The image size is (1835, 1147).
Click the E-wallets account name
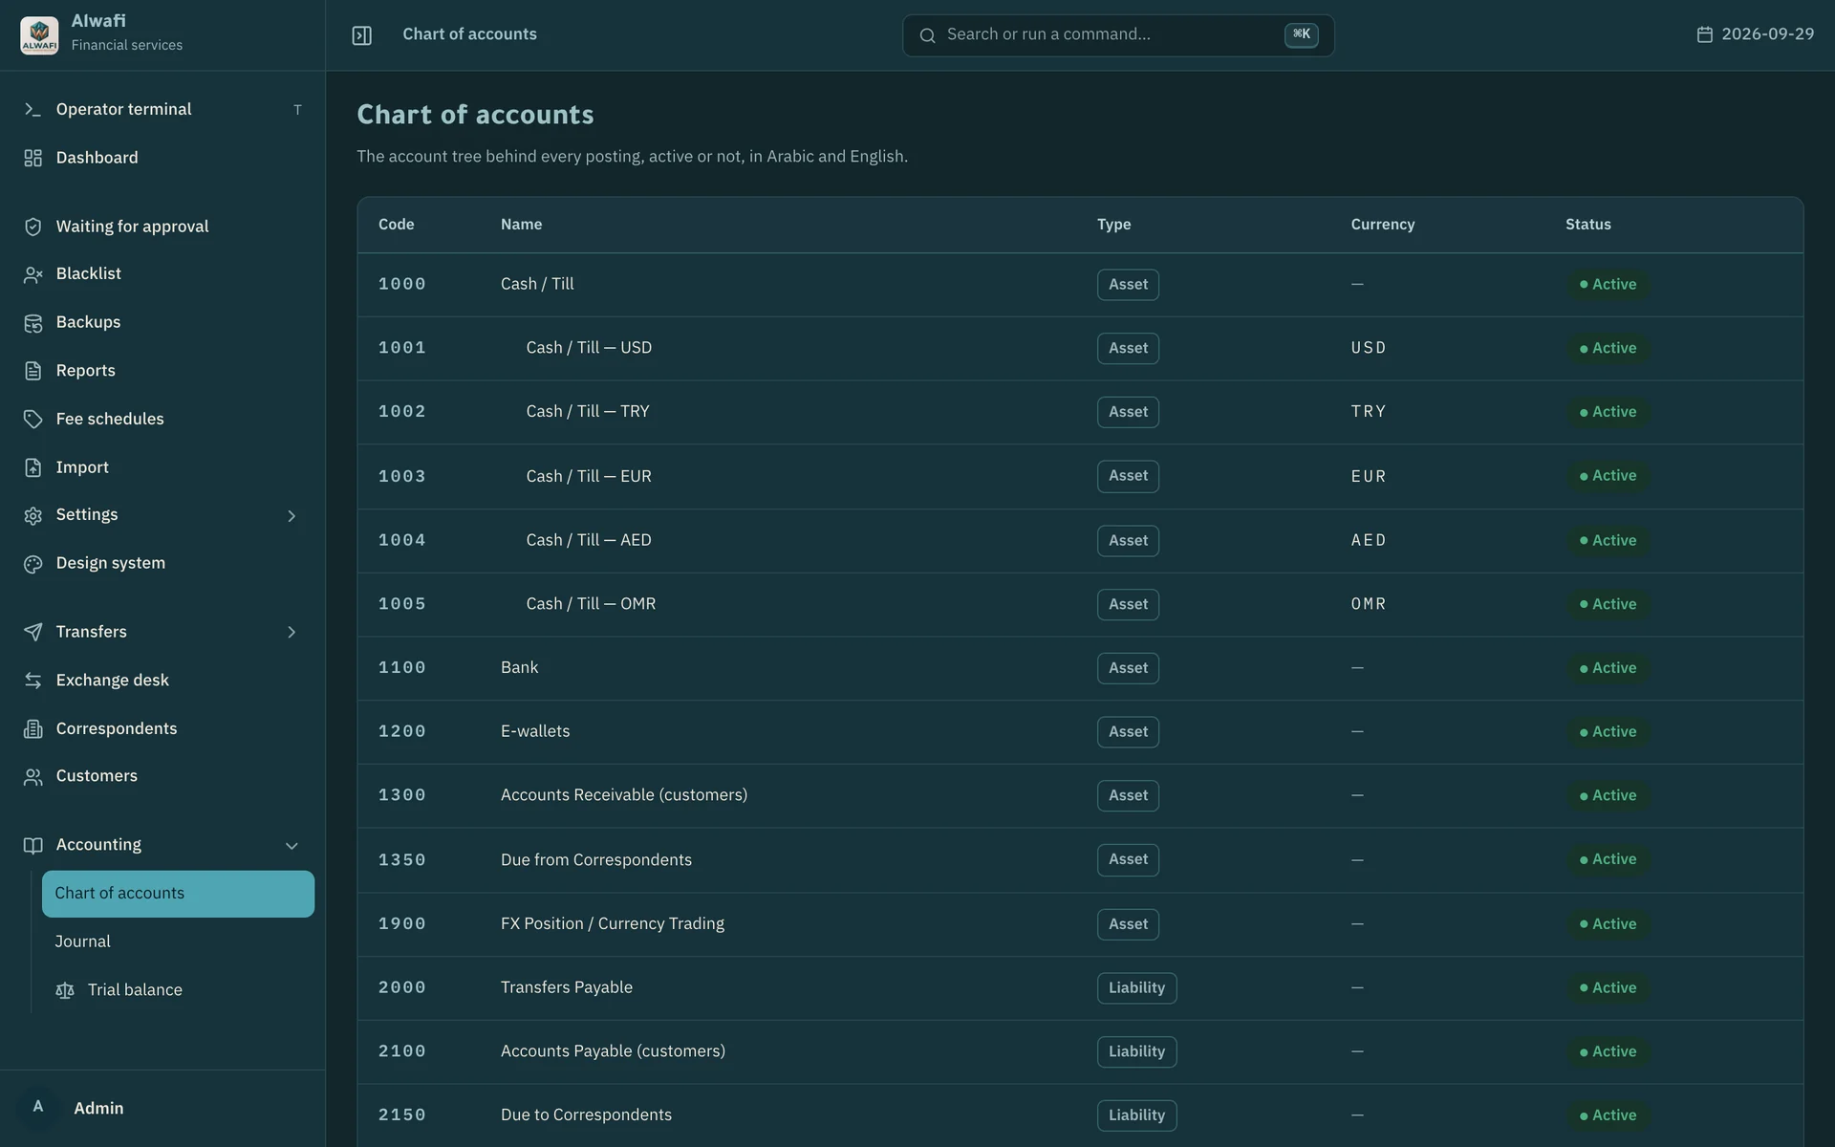535,732
